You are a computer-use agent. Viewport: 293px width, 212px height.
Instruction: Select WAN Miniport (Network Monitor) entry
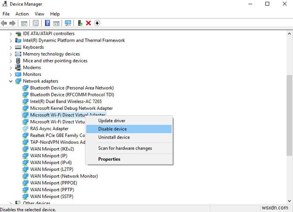tap(64, 176)
